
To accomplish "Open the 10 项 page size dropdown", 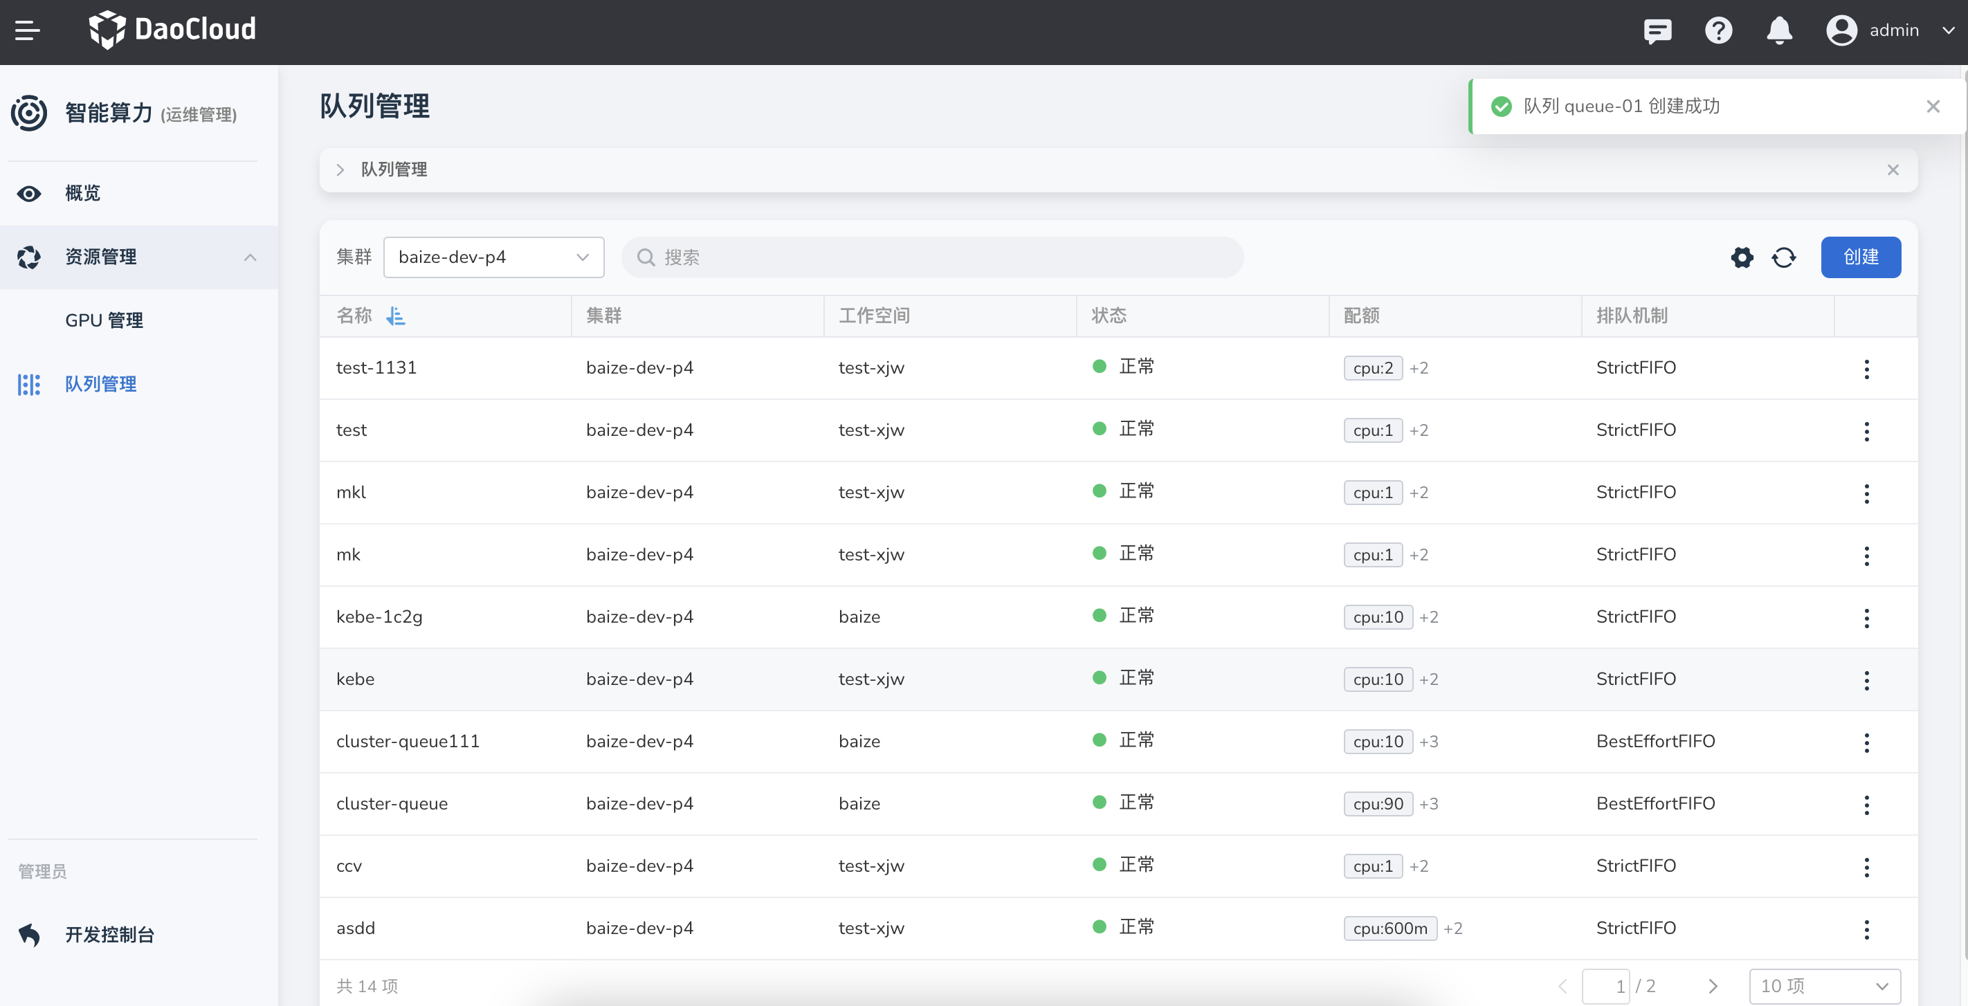I will [1824, 986].
